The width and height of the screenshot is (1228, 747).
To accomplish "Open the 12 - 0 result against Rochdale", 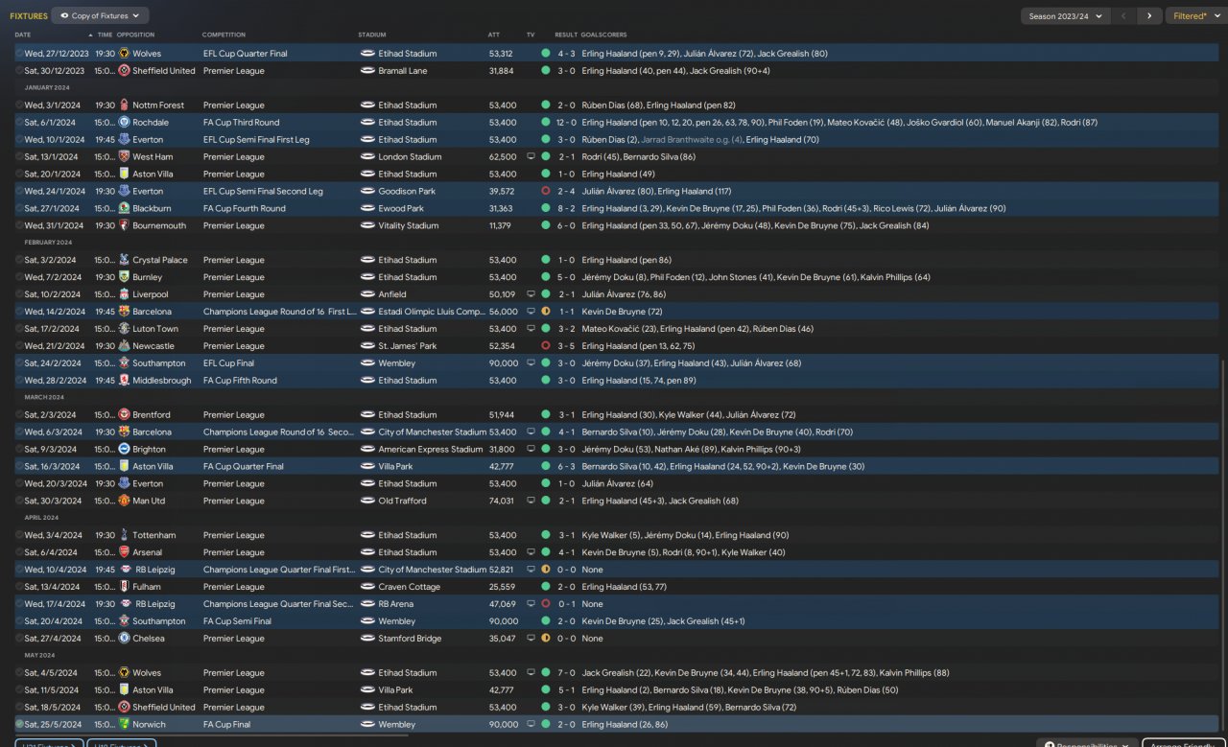I will tap(565, 123).
